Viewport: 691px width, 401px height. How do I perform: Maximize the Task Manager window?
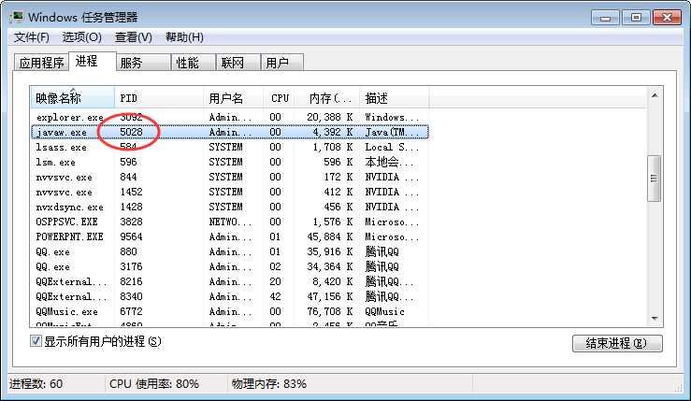tap(636, 18)
